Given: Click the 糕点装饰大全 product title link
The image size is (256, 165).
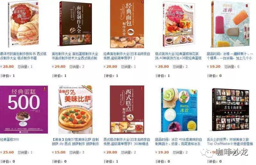Looking at the screenshot, I should [179, 56].
